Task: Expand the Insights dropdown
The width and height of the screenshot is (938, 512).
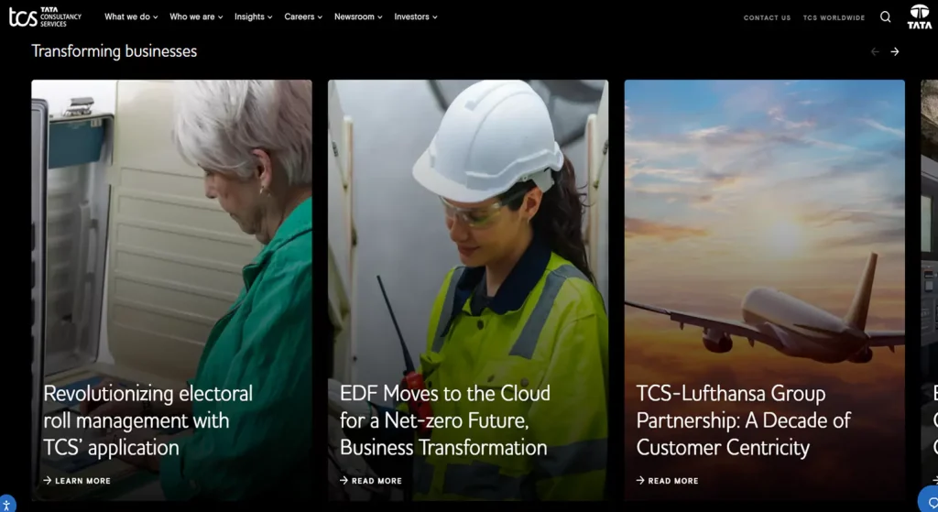Action: click(253, 16)
